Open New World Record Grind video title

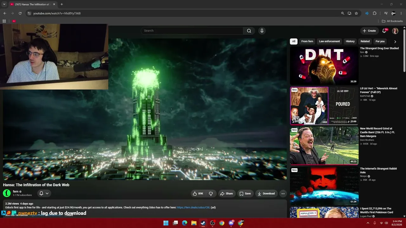coord(377,132)
